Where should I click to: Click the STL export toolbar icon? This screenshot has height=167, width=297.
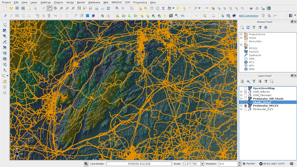tap(183, 16)
